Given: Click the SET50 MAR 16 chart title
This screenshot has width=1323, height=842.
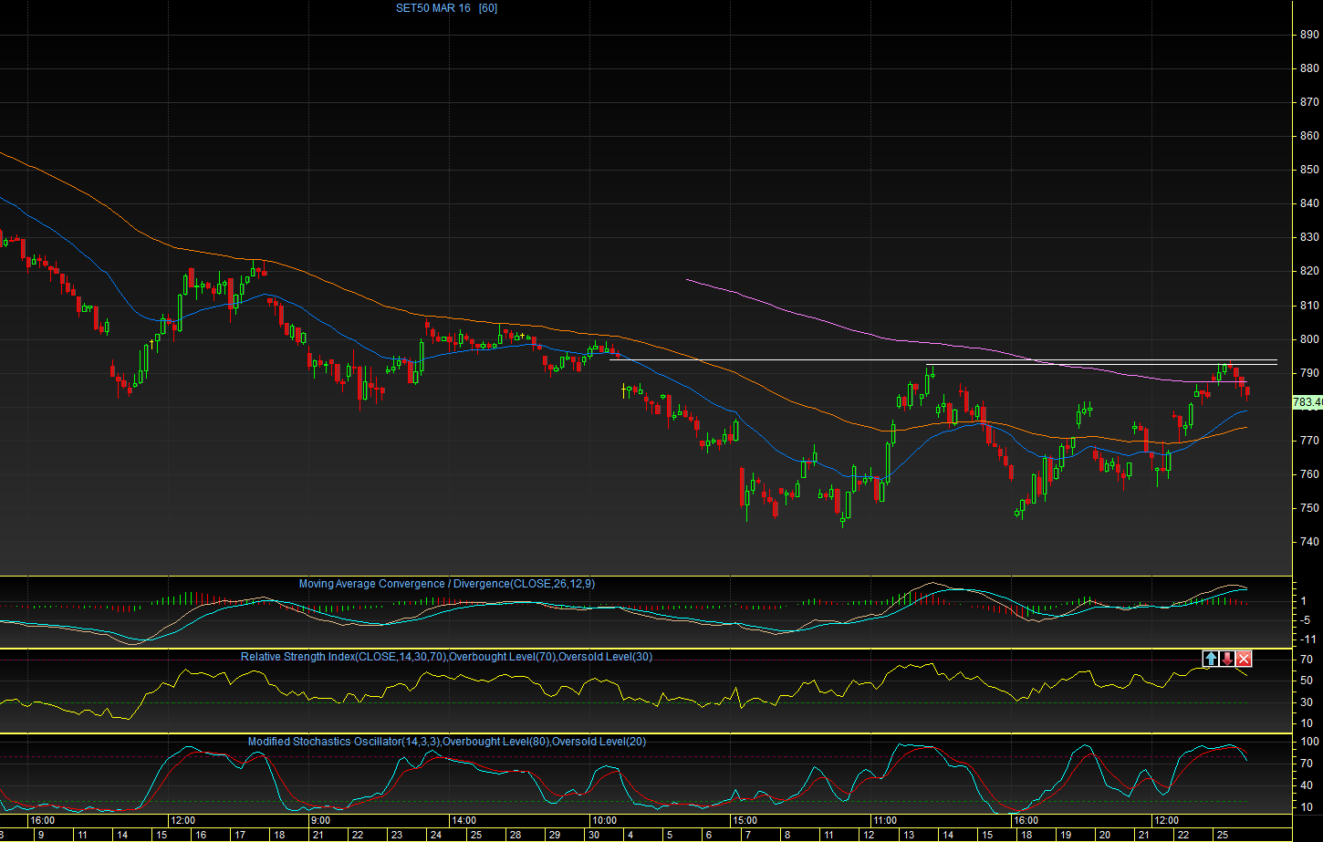Looking at the screenshot, I should click(432, 8).
